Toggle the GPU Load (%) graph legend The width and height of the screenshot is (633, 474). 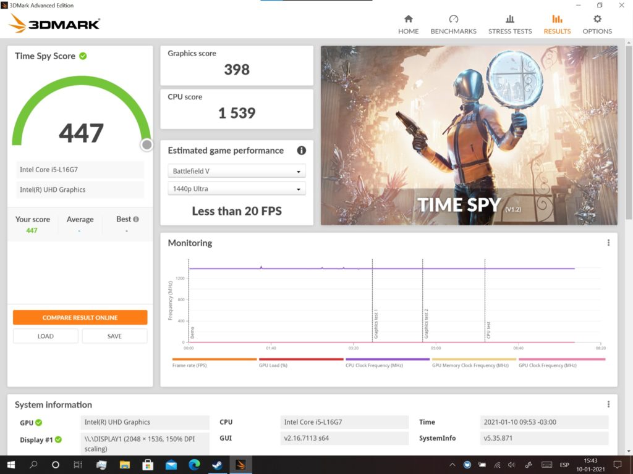300,362
